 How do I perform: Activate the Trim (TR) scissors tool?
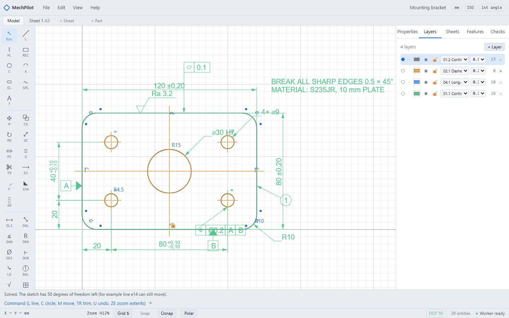pyautogui.click(x=9, y=169)
